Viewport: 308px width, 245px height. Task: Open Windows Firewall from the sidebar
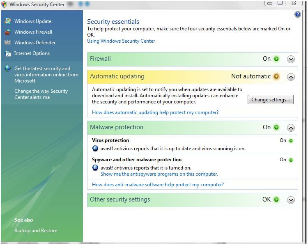tap(33, 32)
